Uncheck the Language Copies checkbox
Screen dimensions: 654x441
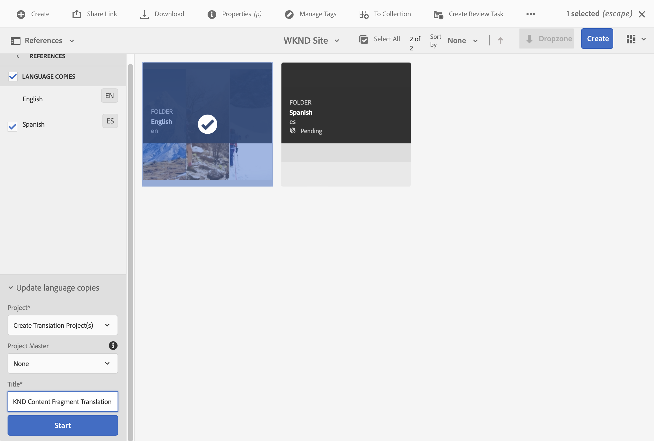(13, 77)
